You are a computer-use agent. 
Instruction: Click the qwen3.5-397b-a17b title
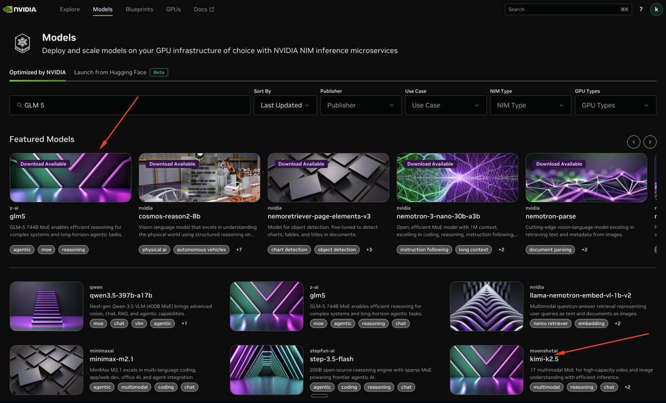[x=121, y=295]
